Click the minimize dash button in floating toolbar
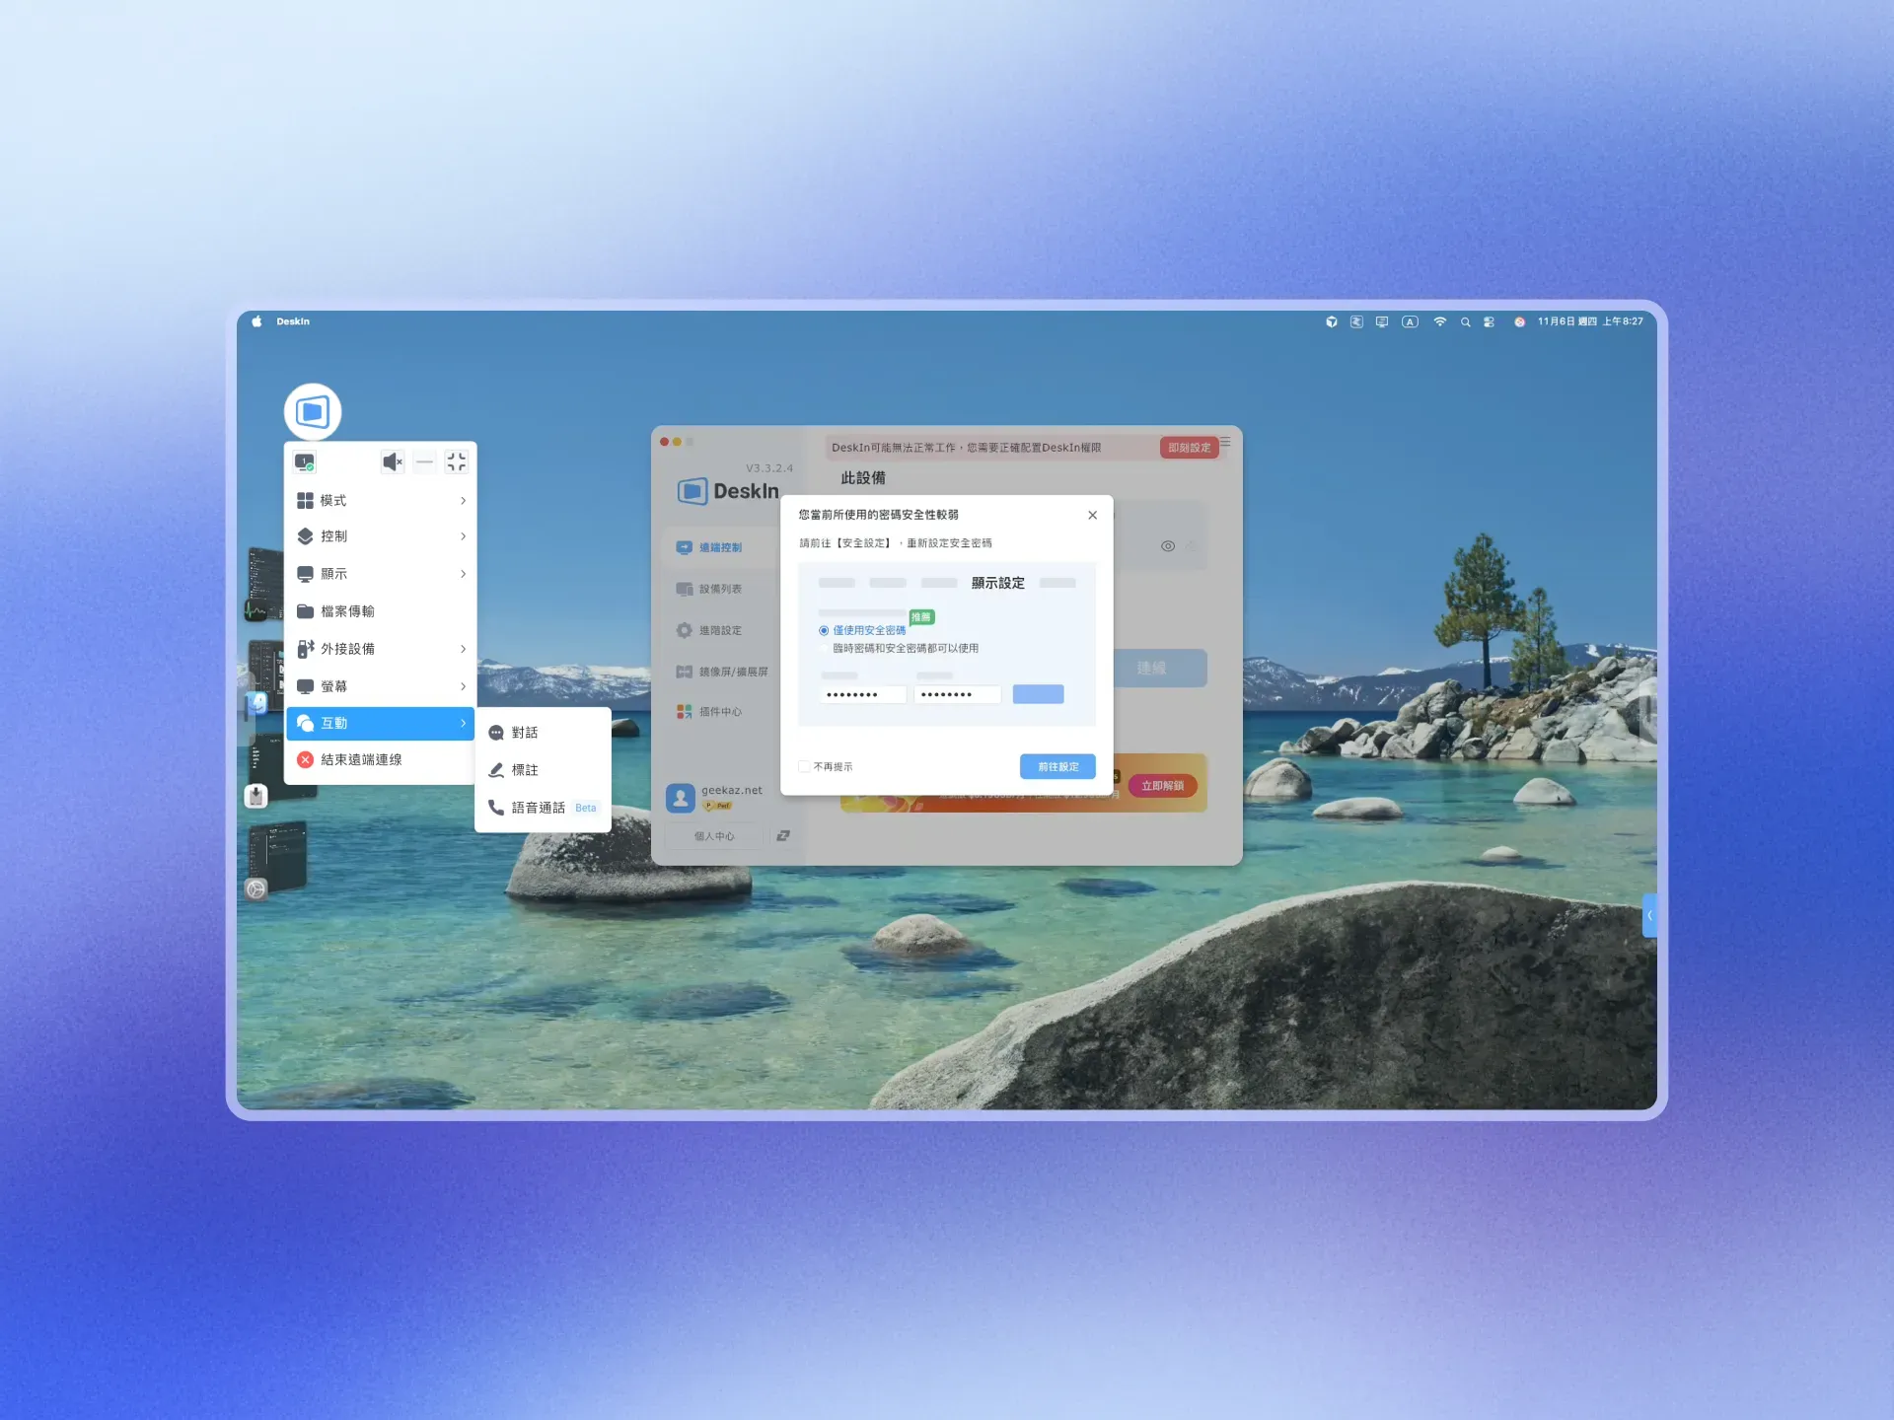 pos(424,462)
